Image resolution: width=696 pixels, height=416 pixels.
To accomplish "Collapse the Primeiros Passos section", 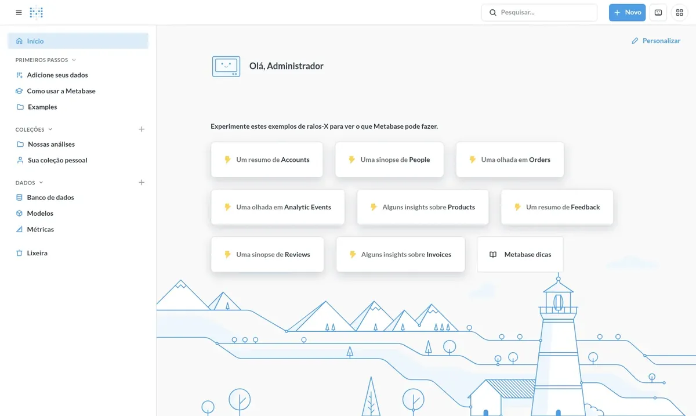I will point(74,60).
